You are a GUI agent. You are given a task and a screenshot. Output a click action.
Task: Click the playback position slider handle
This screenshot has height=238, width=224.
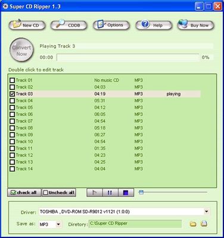[141, 192]
